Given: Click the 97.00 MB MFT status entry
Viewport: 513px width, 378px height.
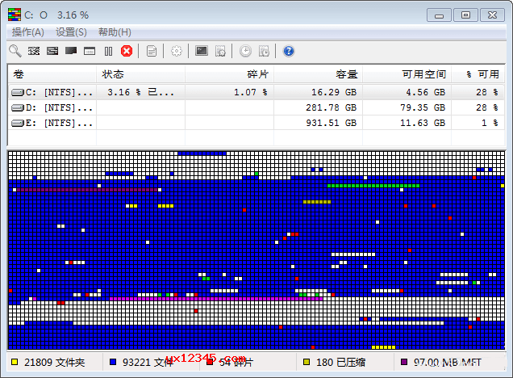Looking at the screenshot, I should coord(447,363).
